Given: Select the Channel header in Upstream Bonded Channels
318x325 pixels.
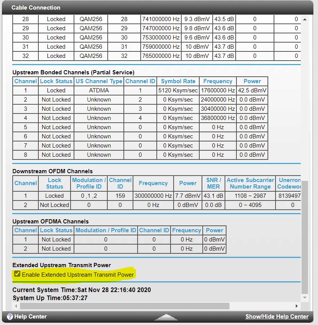Looking at the screenshot, I should (25, 81).
